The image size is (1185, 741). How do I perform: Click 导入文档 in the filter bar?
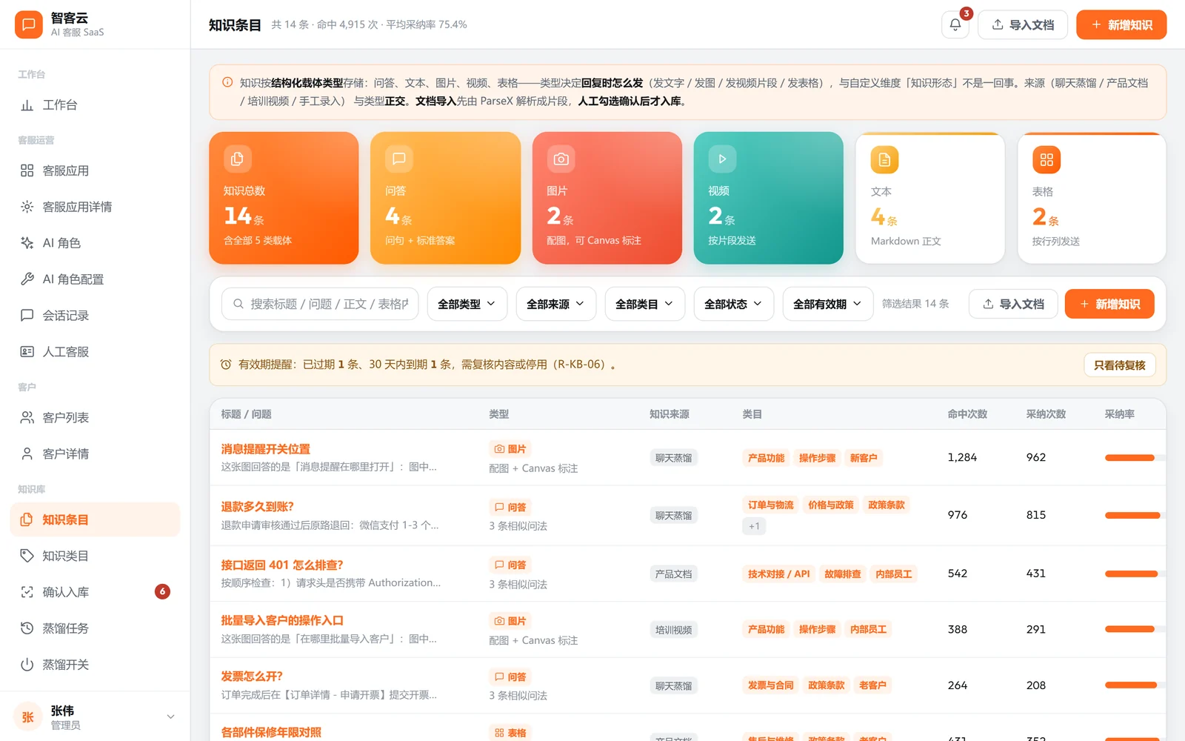1013,304
